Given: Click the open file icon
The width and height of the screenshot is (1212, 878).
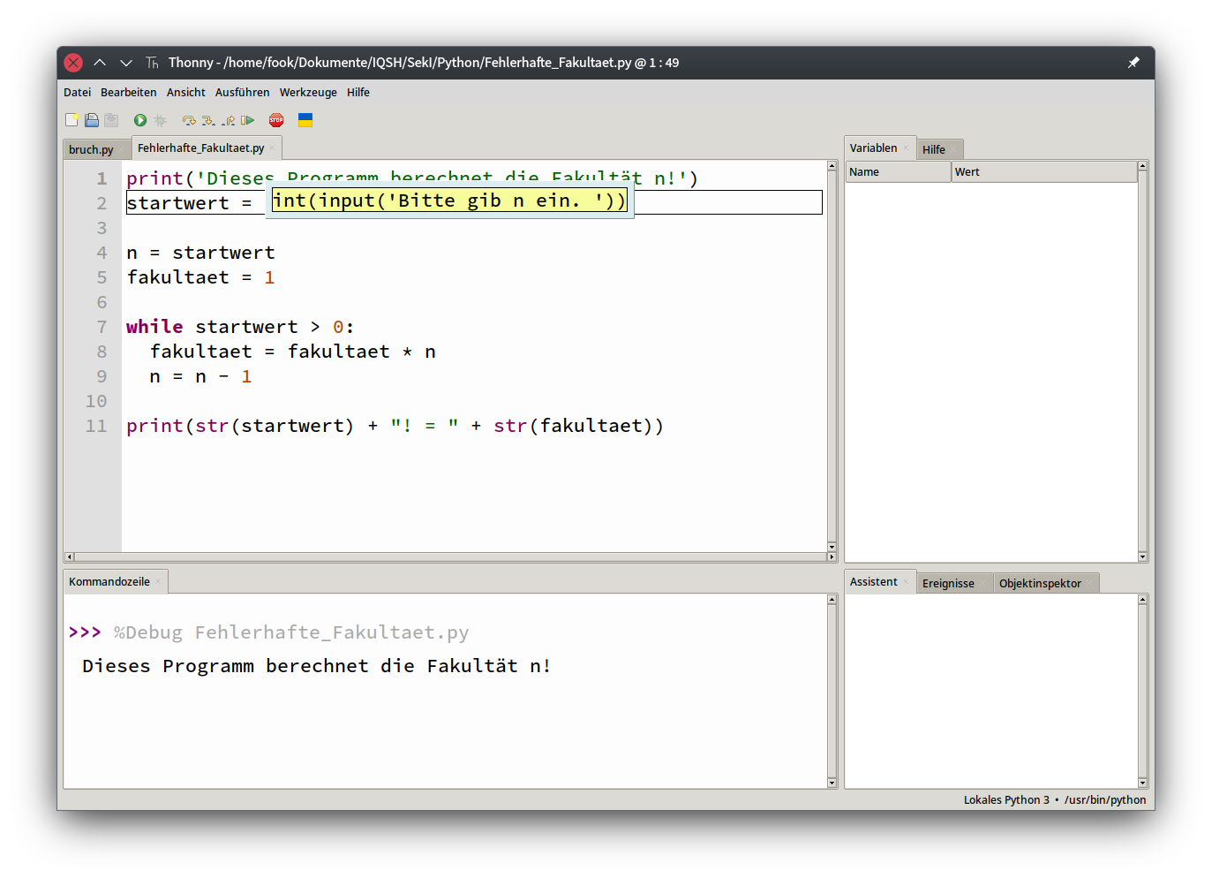Looking at the screenshot, I should 92,120.
